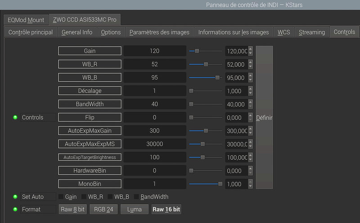Open Informations sur les images tab
This screenshot has height=223, width=360.
click(234, 32)
